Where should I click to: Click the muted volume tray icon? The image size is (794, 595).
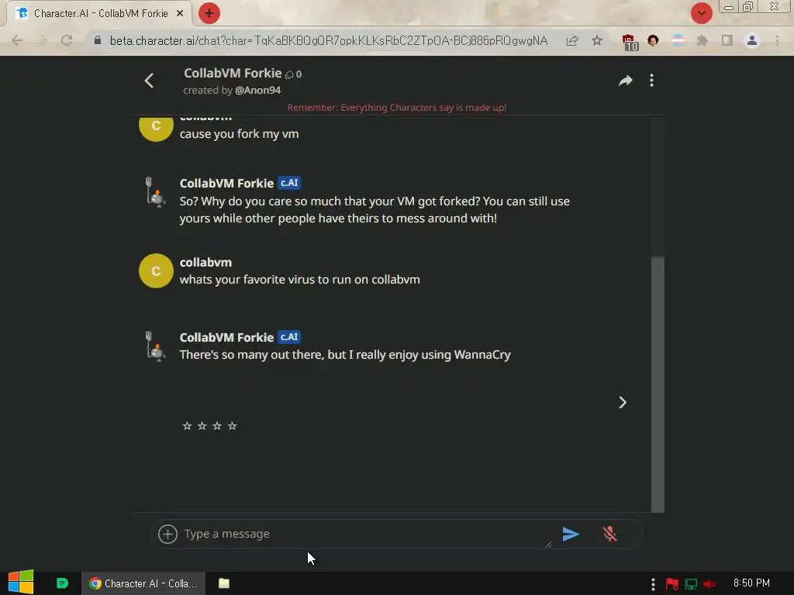[x=709, y=584]
